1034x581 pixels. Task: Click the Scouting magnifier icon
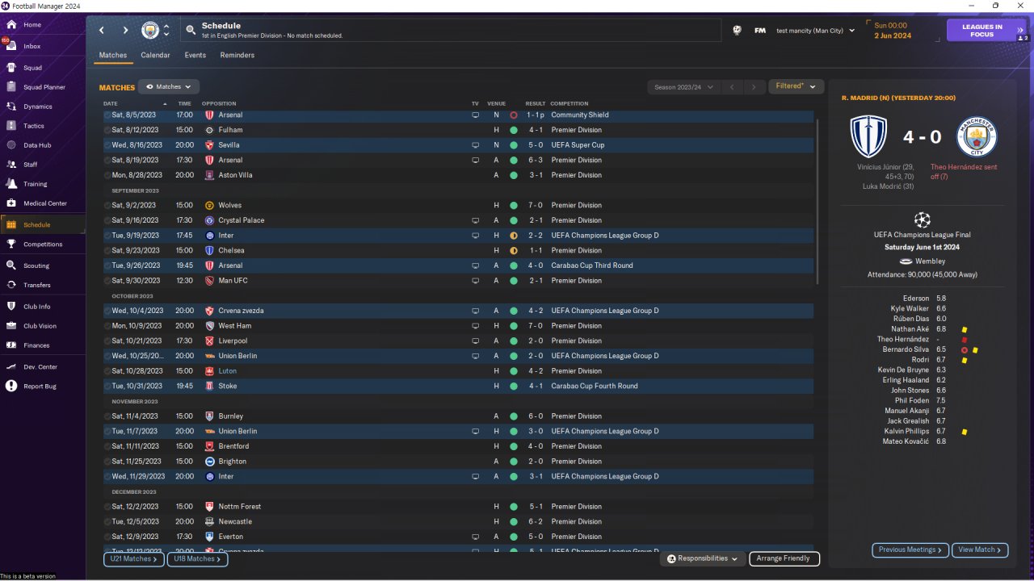point(11,265)
